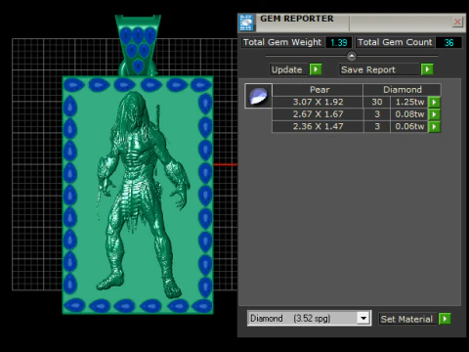The width and height of the screenshot is (469, 352).
Task: Click green arrow on 0.08tw row
Action: 434,114
